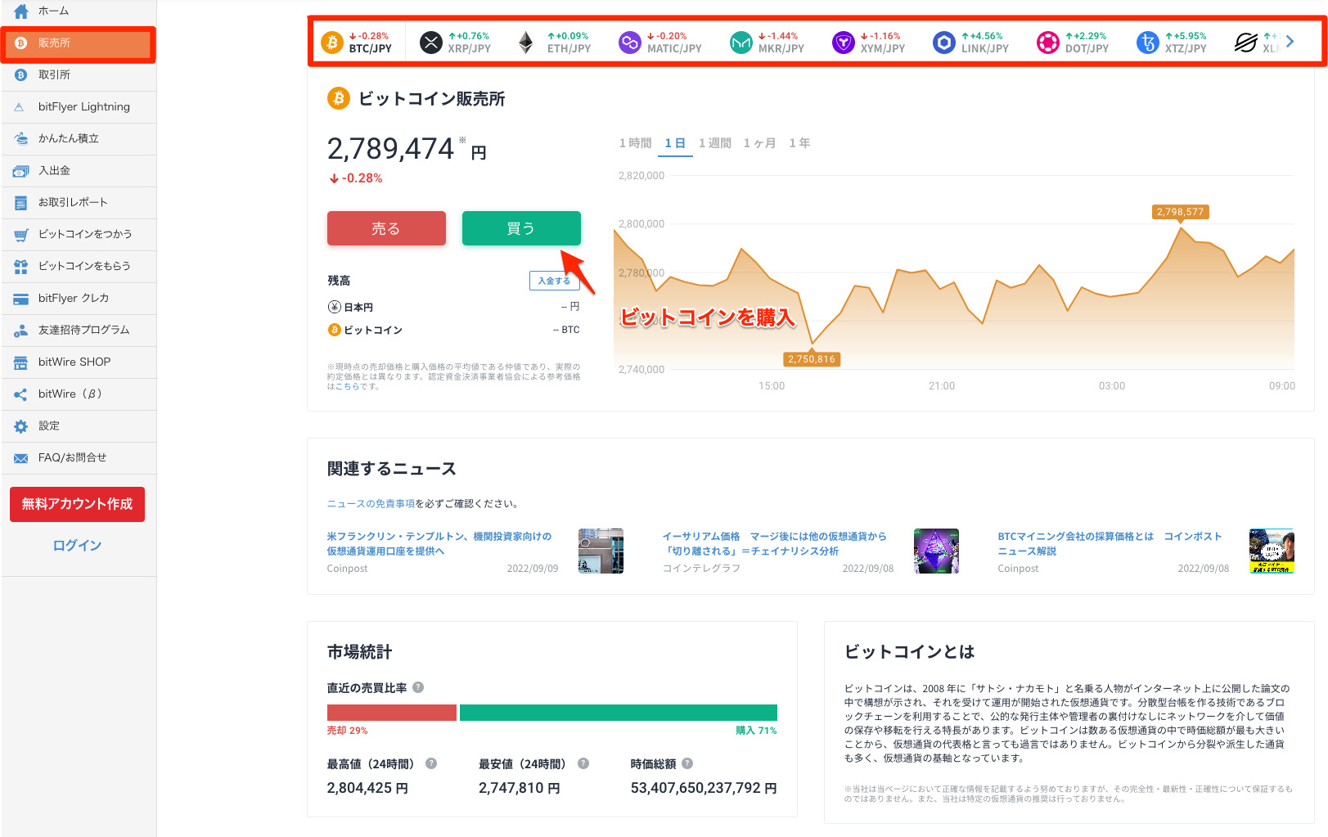1328x837 pixels.
Task: Open the ニュースの免責事項 link
Action: coord(371,503)
